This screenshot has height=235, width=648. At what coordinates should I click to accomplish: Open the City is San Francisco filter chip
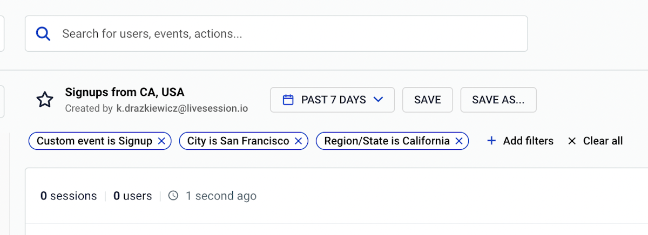click(238, 141)
